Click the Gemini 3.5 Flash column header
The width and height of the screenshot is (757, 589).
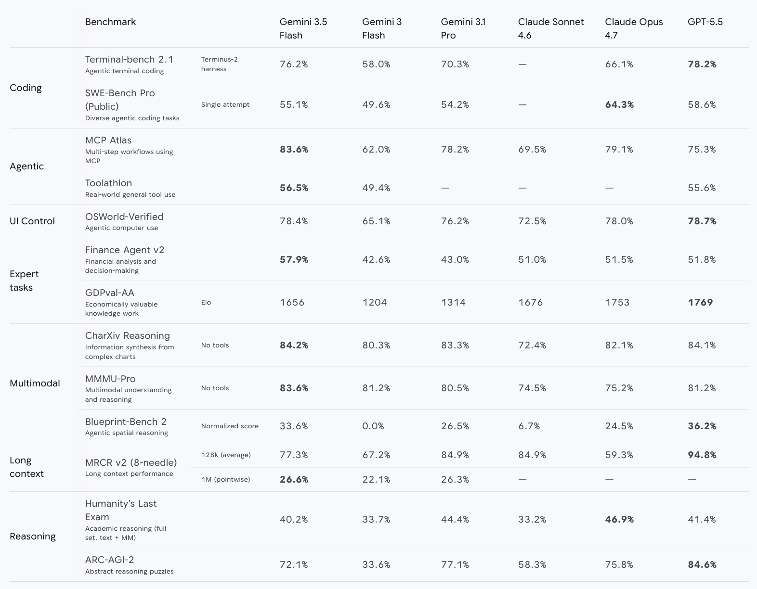click(303, 28)
